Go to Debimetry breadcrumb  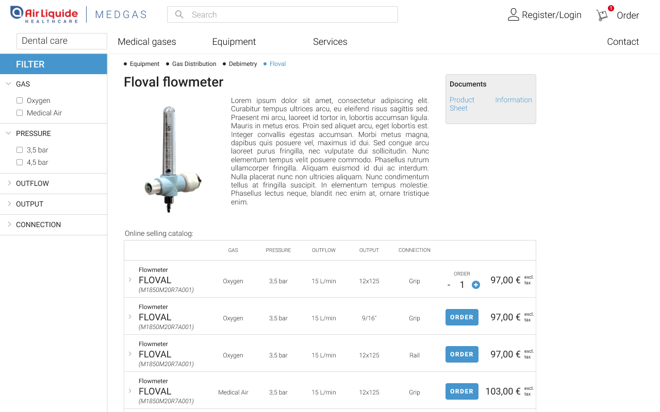pos(243,64)
